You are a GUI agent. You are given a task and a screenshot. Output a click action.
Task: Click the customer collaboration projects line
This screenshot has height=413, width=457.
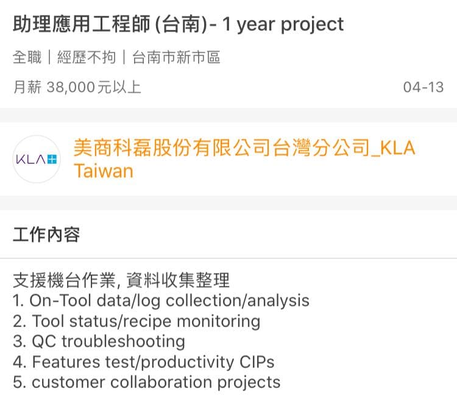click(146, 382)
